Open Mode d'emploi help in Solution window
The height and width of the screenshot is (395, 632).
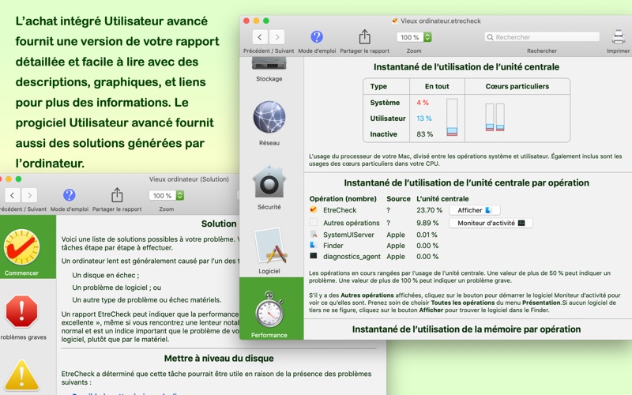70,195
